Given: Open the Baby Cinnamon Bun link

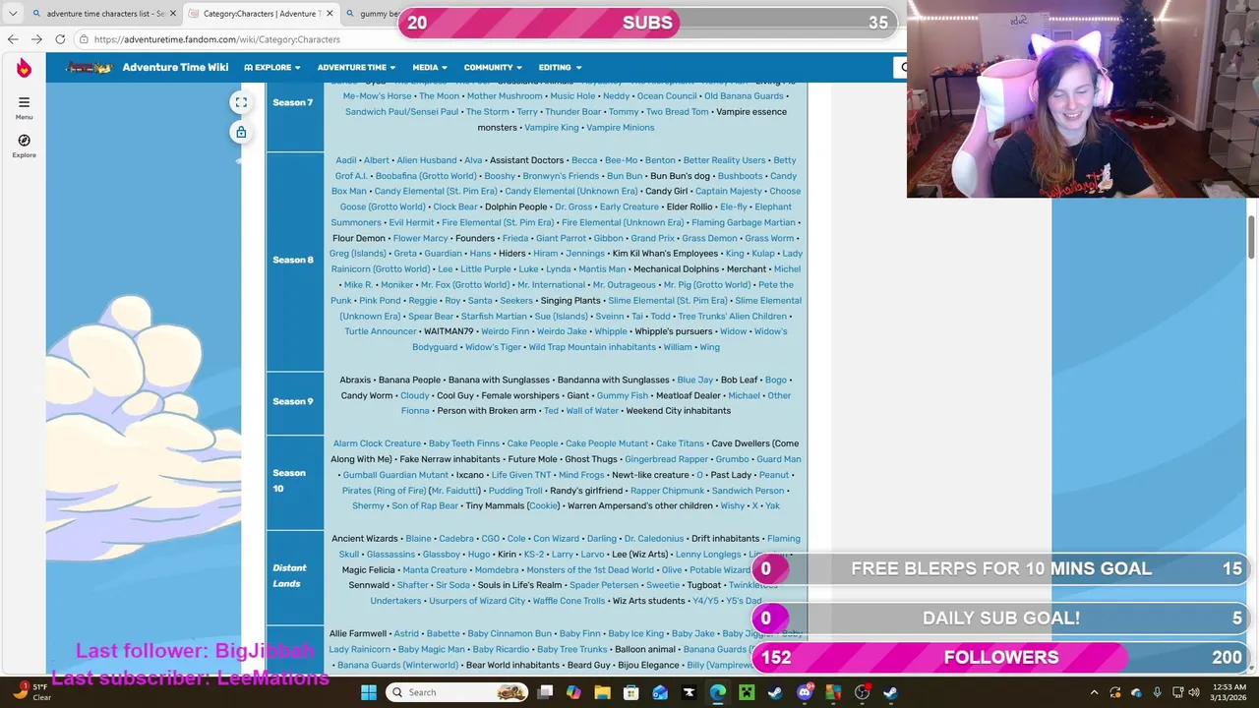Looking at the screenshot, I should (510, 634).
